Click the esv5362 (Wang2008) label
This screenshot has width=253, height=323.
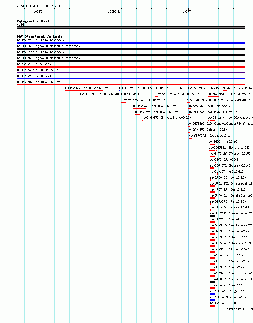(x=225, y=160)
